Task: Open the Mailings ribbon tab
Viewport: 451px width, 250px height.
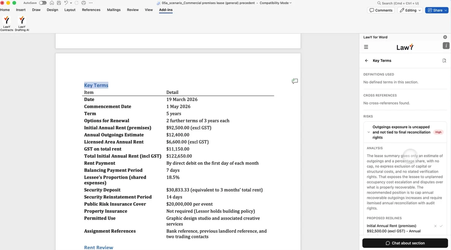Action: (114, 10)
